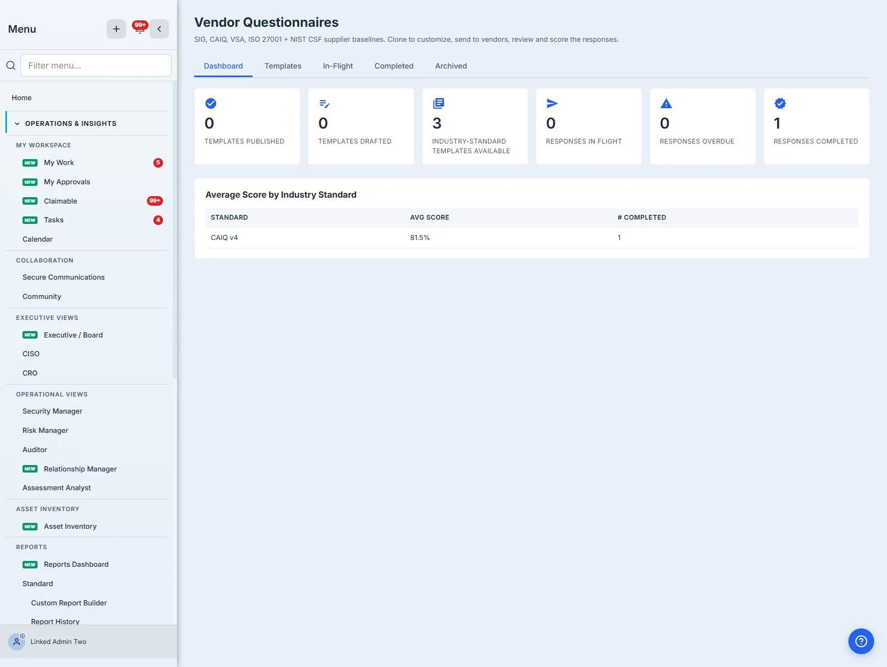Image resolution: width=887 pixels, height=667 pixels.
Task: Open Tasks menu item
Action: 54,220
